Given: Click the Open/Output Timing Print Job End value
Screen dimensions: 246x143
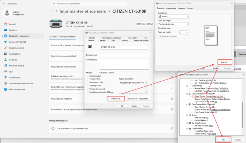Looking at the screenshot, I should pos(217,96).
